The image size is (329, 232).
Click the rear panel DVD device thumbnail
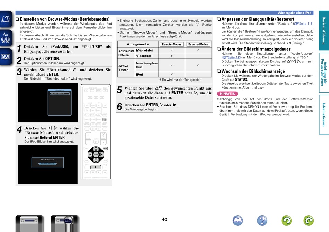point(65,223)
